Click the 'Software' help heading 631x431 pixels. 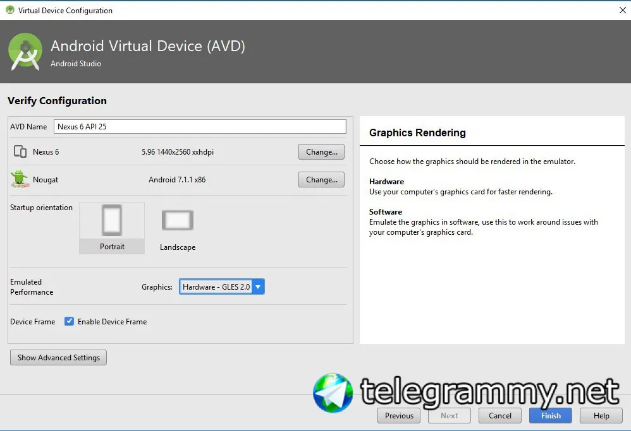(386, 211)
